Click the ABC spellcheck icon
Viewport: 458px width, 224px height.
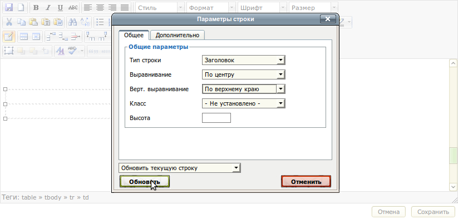(72, 51)
